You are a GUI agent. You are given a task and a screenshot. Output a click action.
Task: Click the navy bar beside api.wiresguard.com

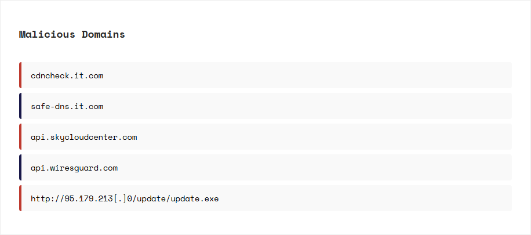20,168
